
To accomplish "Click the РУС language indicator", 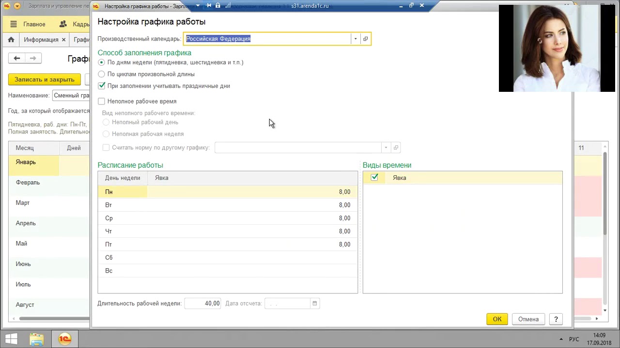I will (x=574, y=339).
